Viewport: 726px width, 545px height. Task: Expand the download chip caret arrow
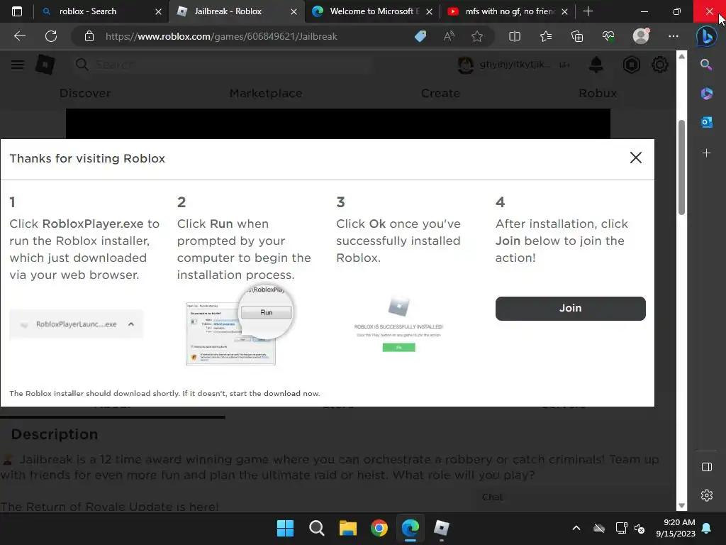click(131, 324)
